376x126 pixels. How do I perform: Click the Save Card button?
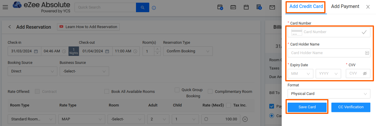pos(307,107)
